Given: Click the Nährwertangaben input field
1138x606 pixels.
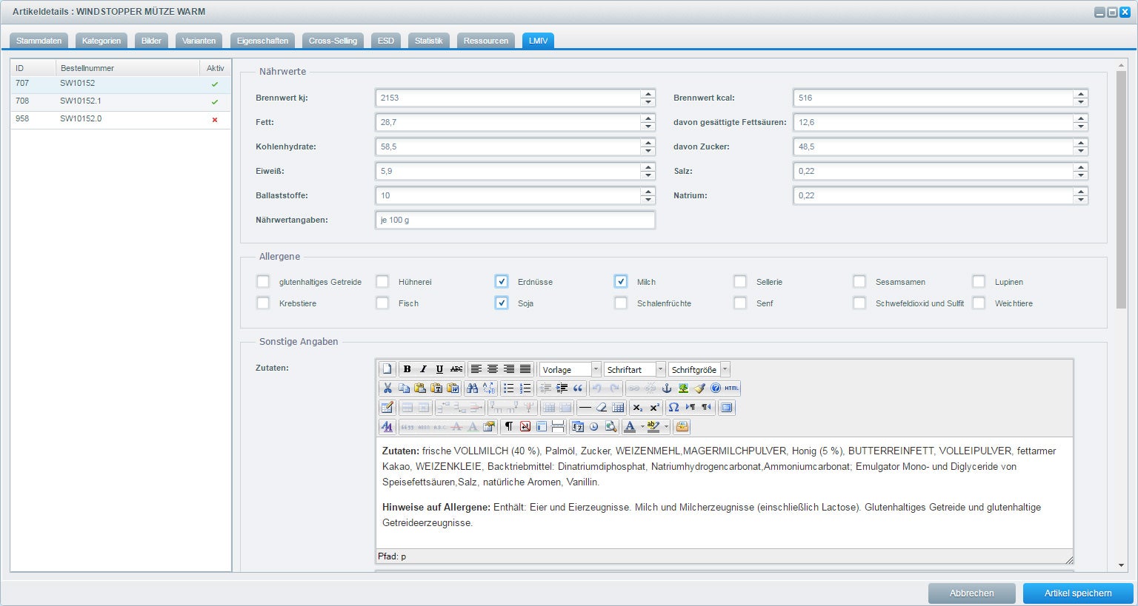Looking at the screenshot, I should (515, 220).
